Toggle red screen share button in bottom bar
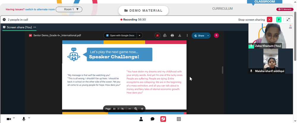 (163, 119)
